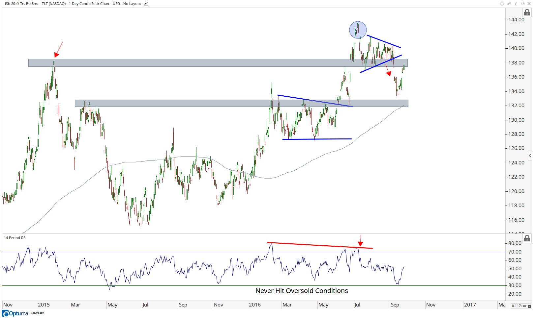Click the Optuma logo
This screenshot has height=318, width=534.
(15, 313)
